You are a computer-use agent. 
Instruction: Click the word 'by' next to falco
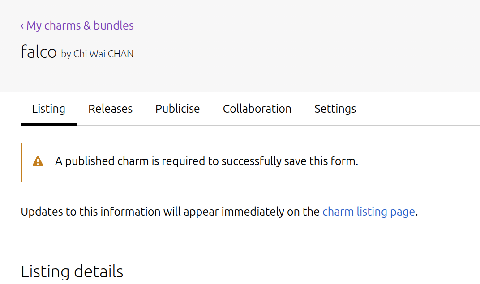click(66, 54)
